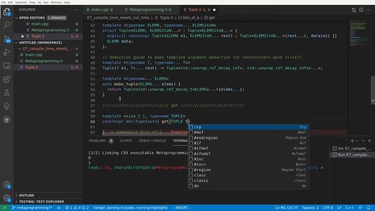The width and height of the screenshot is (375, 211).
Task: Close the bottom panel
Action: point(370,141)
